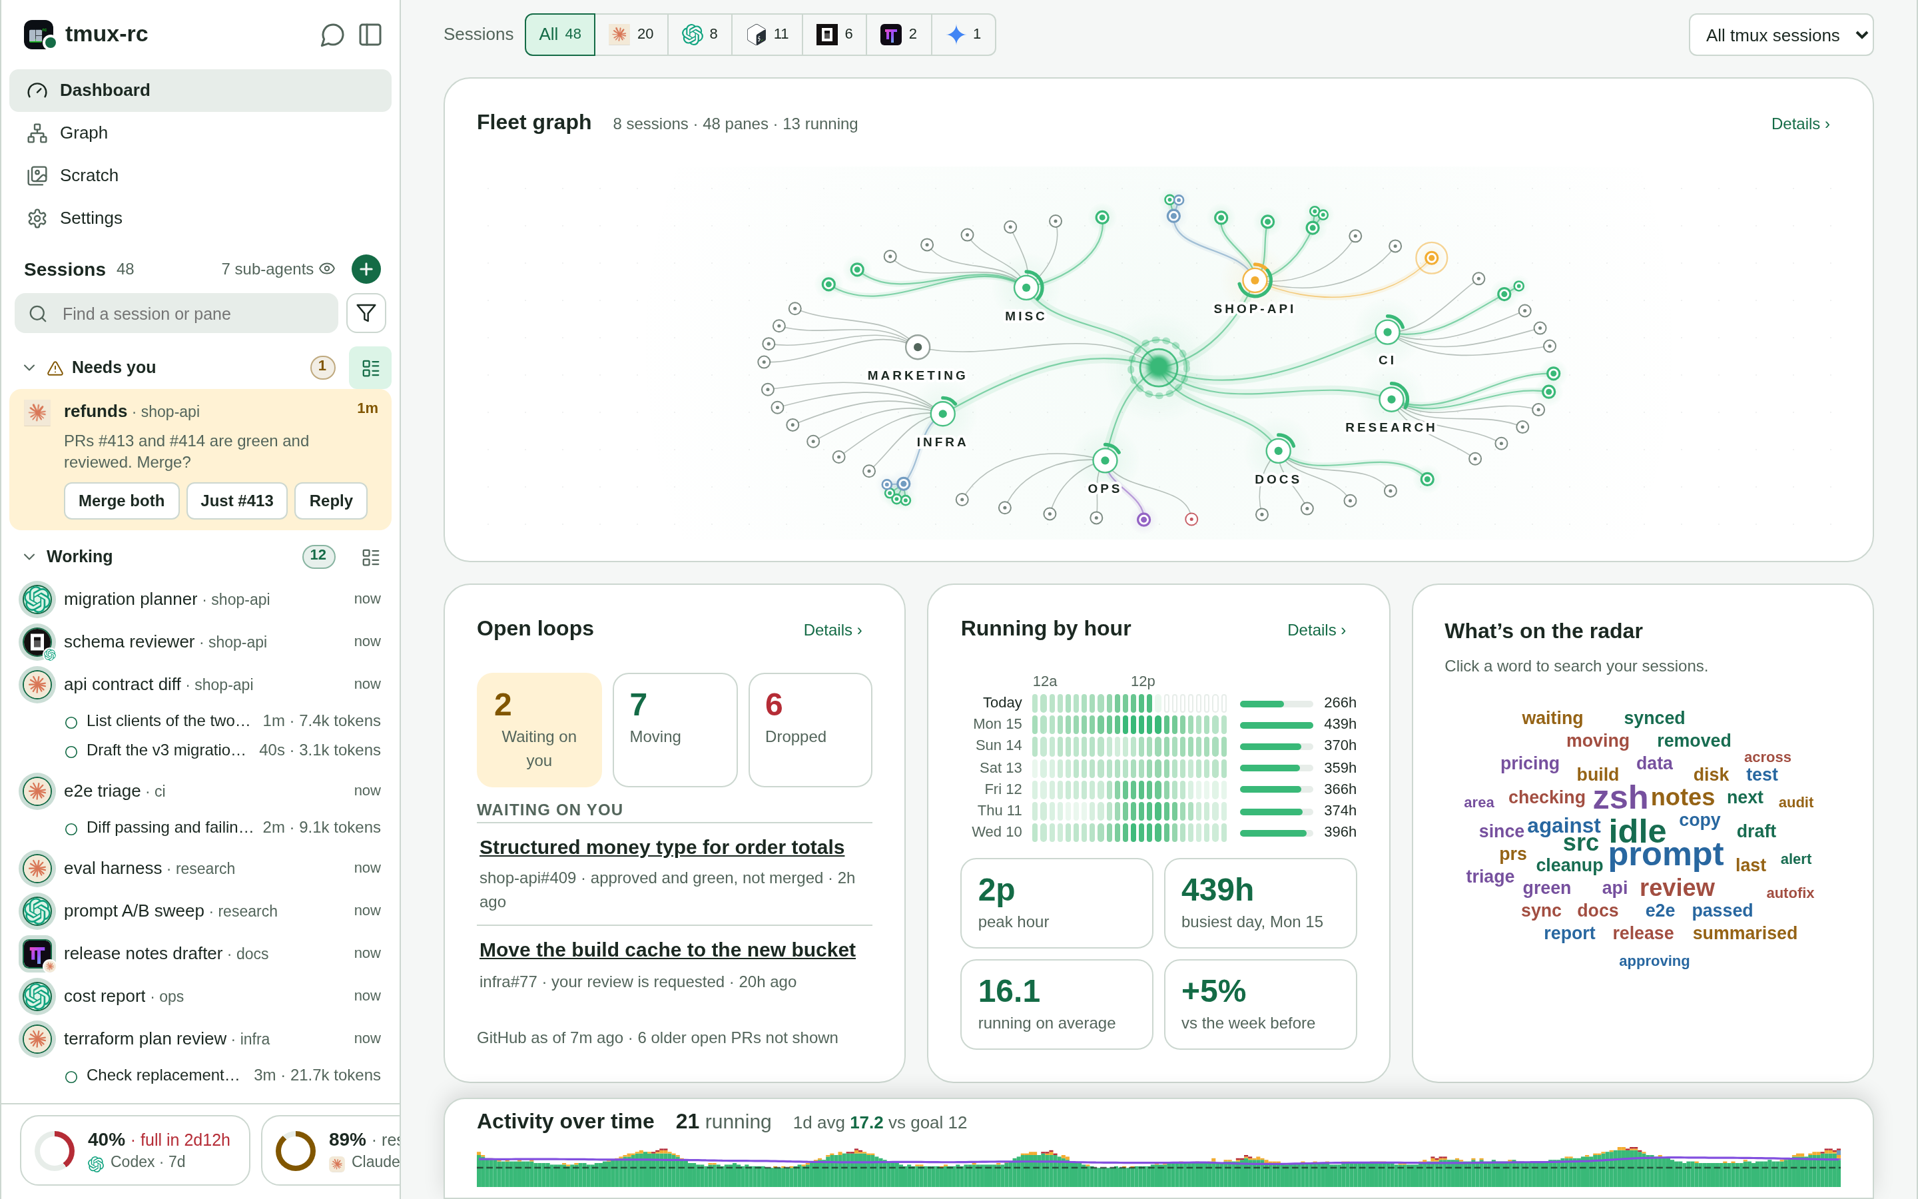Click the central hub node in fleet graph
This screenshot has height=1199, width=1918.
click(1158, 367)
